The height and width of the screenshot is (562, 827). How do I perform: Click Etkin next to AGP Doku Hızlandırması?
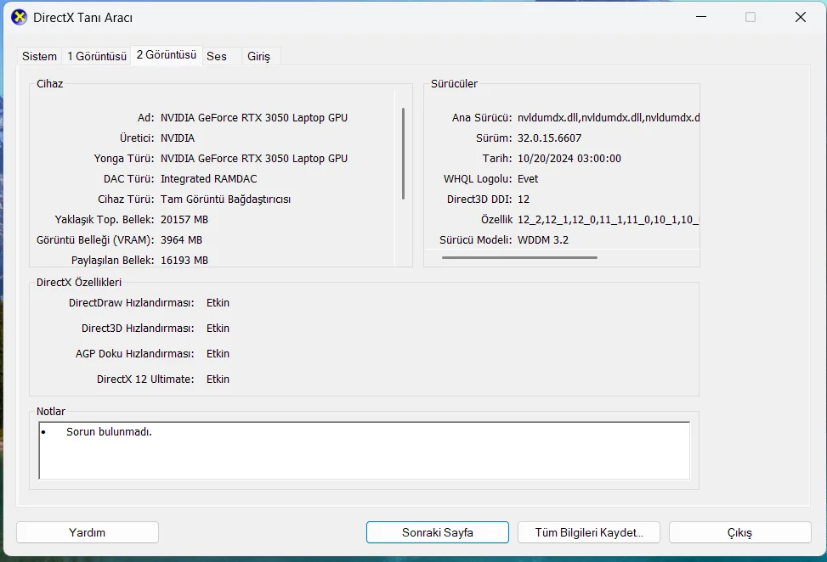pos(218,354)
